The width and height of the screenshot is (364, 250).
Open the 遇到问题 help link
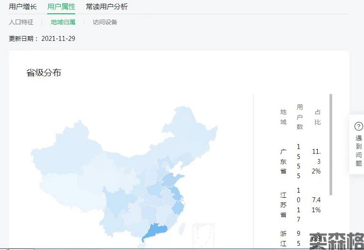[358, 150]
